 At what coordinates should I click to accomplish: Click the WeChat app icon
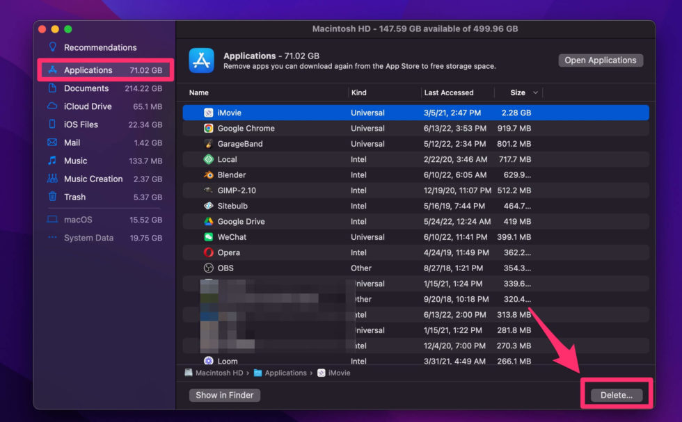(208, 236)
